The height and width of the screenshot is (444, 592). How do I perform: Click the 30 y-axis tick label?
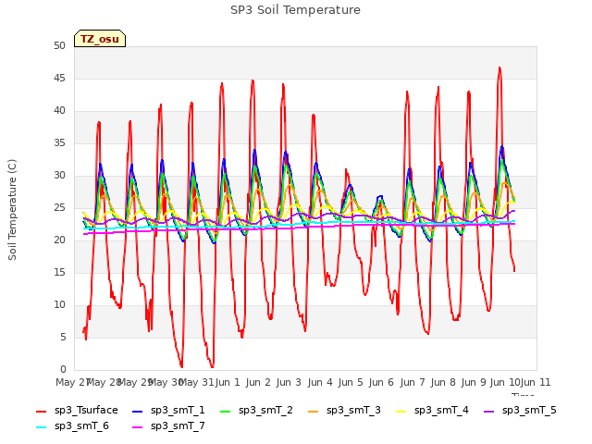[x=59, y=176]
